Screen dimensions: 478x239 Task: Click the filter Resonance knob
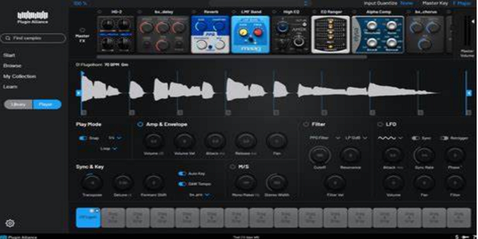(x=350, y=155)
